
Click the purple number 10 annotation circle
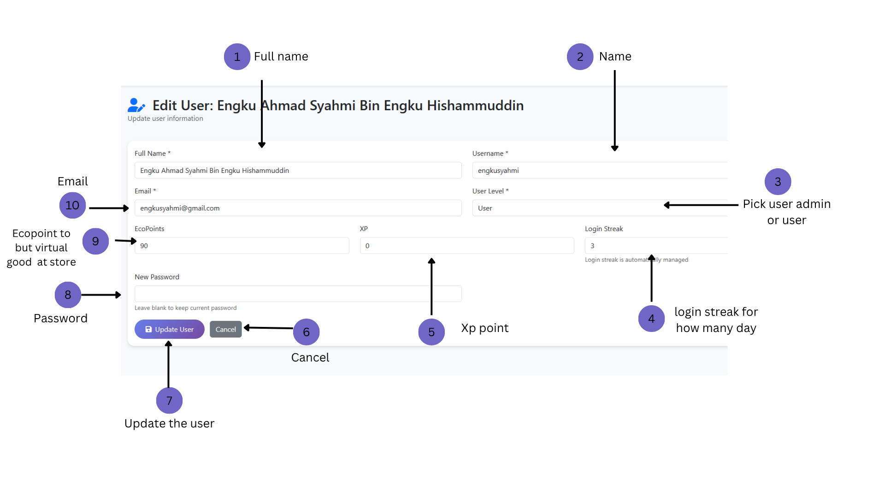point(72,205)
